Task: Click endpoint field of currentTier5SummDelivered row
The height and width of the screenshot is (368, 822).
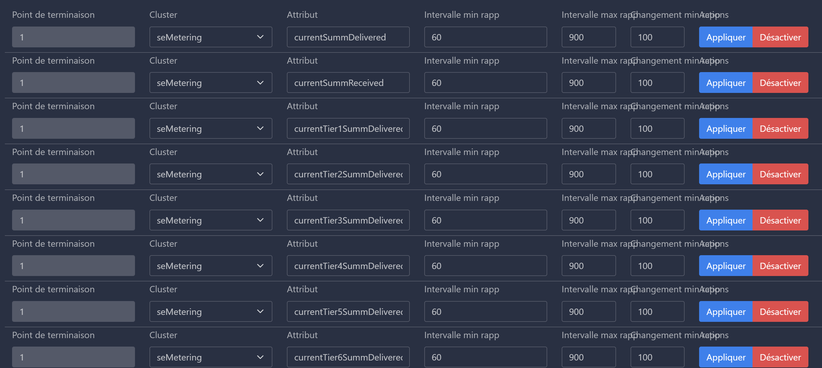Action: point(73,311)
